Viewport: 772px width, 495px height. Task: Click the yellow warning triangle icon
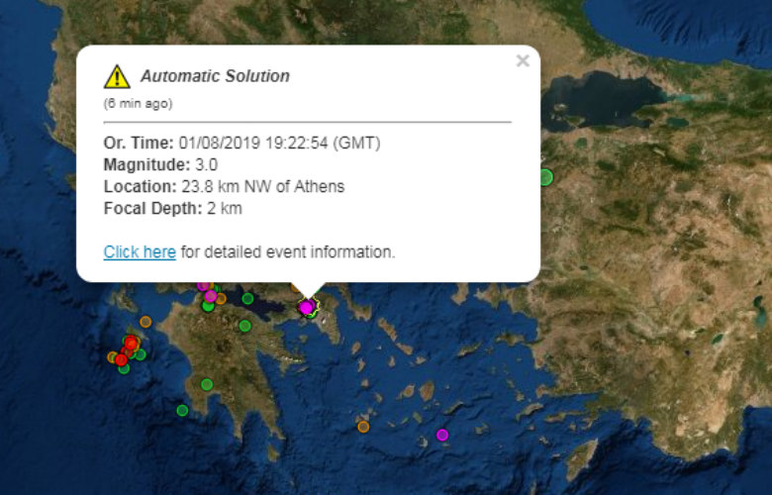(x=117, y=77)
